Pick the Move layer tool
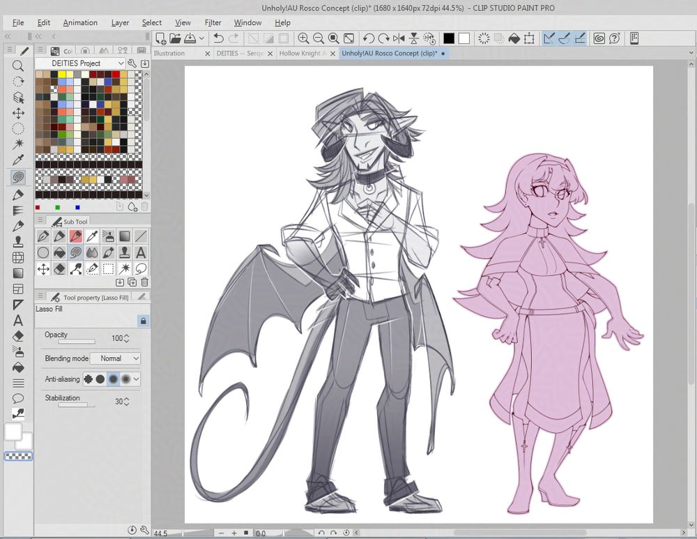The image size is (697, 539). [x=18, y=113]
